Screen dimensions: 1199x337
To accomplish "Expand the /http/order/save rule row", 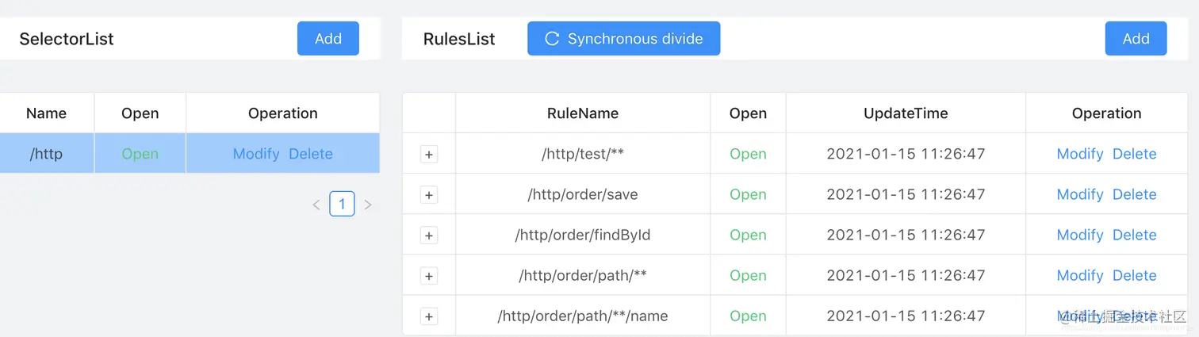I will point(429,195).
